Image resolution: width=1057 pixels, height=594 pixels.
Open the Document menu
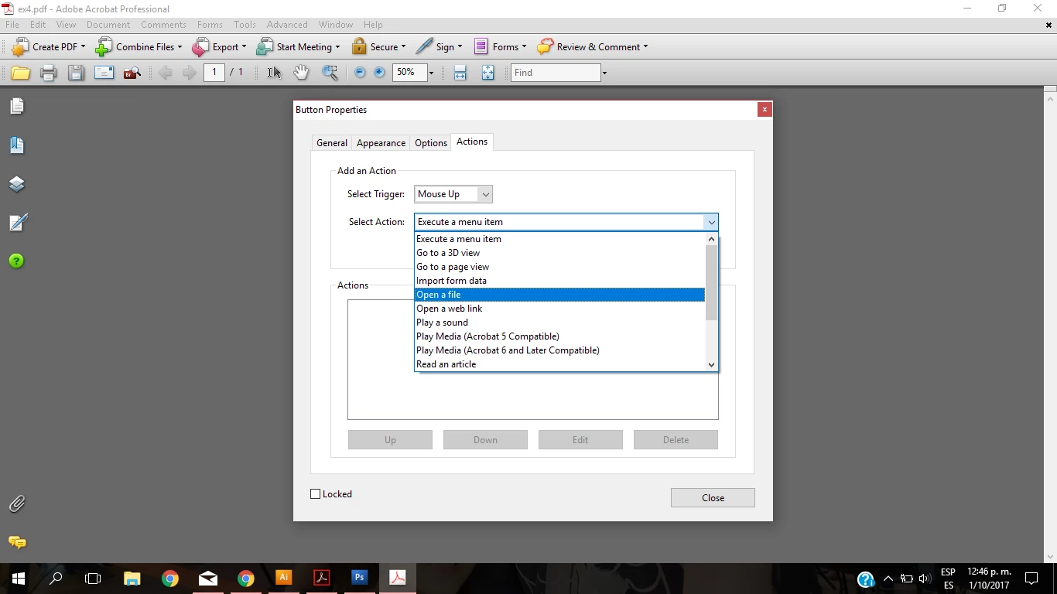pyautogui.click(x=108, y=25)
